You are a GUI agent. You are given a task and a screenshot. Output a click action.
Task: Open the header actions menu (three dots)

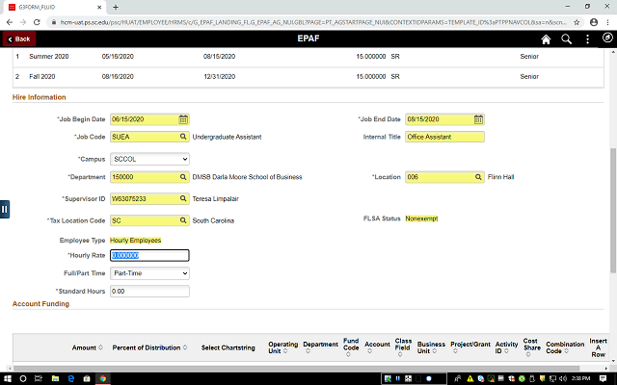pyautogui.click(x=587, y=39)
